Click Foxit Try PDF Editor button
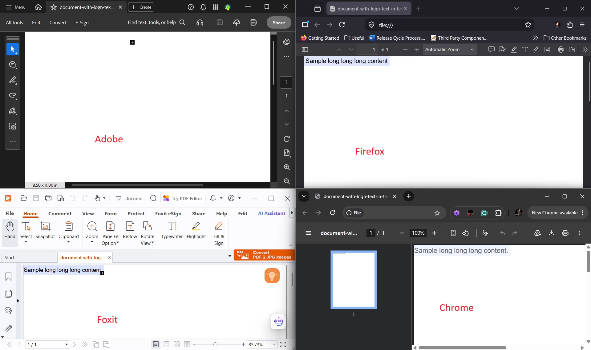Image resolution: width=591 pixels, height=350 pixels. [183, 198]
